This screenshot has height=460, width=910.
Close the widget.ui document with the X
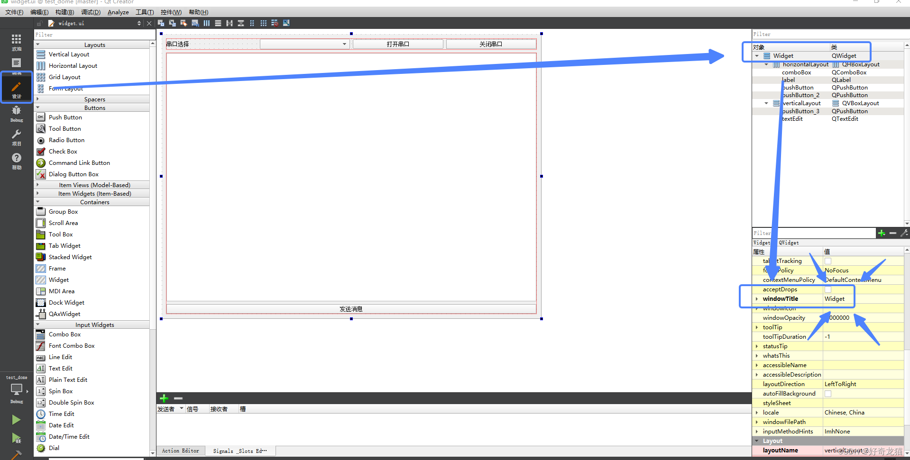149,23
